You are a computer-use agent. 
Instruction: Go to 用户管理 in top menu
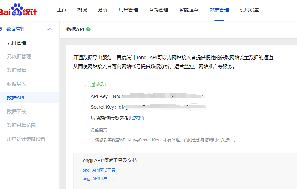pos(128,10)
